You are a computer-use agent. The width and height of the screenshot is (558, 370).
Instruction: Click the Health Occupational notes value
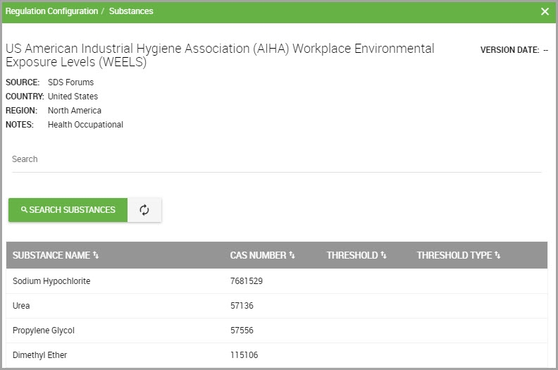[x=85, y=125]
